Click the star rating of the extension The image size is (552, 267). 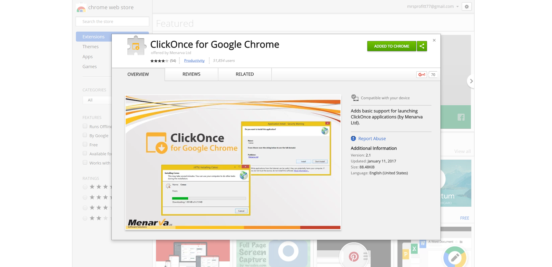point(159,61)
